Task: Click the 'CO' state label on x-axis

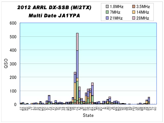Action: pyautogui.click(x=110, y=109)
